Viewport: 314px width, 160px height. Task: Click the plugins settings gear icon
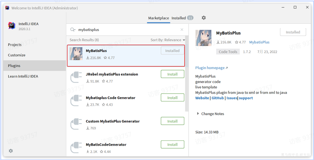pos(204,18)
